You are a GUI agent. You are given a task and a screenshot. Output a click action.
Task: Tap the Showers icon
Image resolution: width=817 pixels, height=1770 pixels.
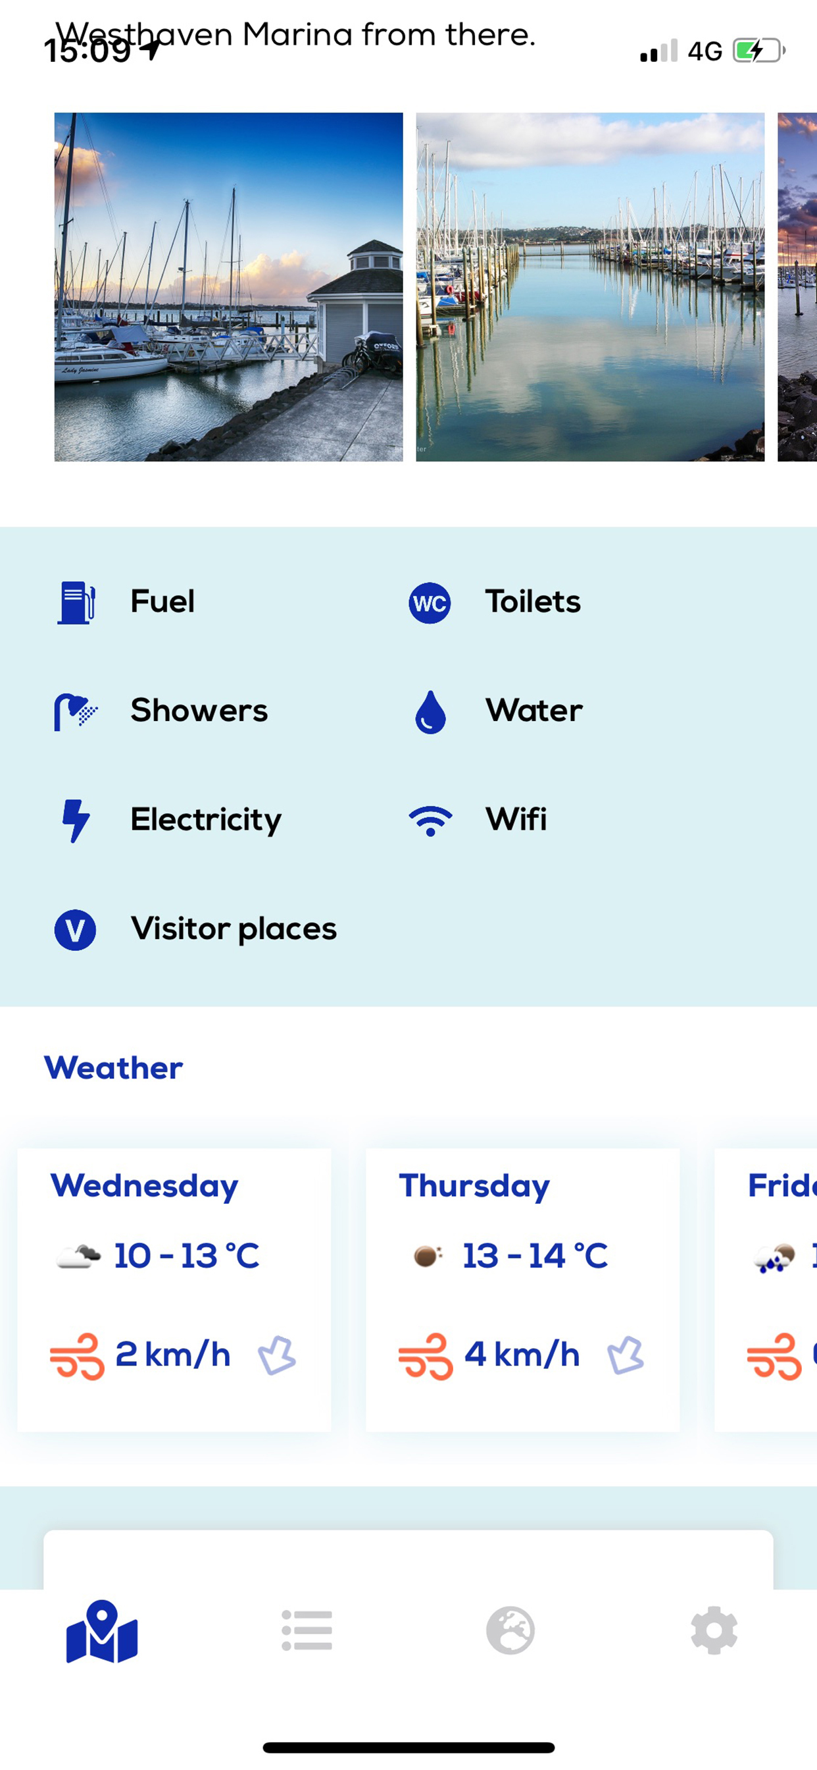(76, 712)
